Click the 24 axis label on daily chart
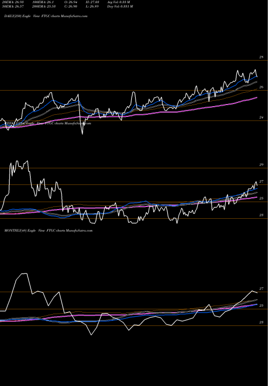Screen dimensions: 268x386 tap(262, 117)
